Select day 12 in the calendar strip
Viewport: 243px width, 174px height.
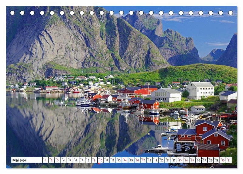(x=113, y=160)
